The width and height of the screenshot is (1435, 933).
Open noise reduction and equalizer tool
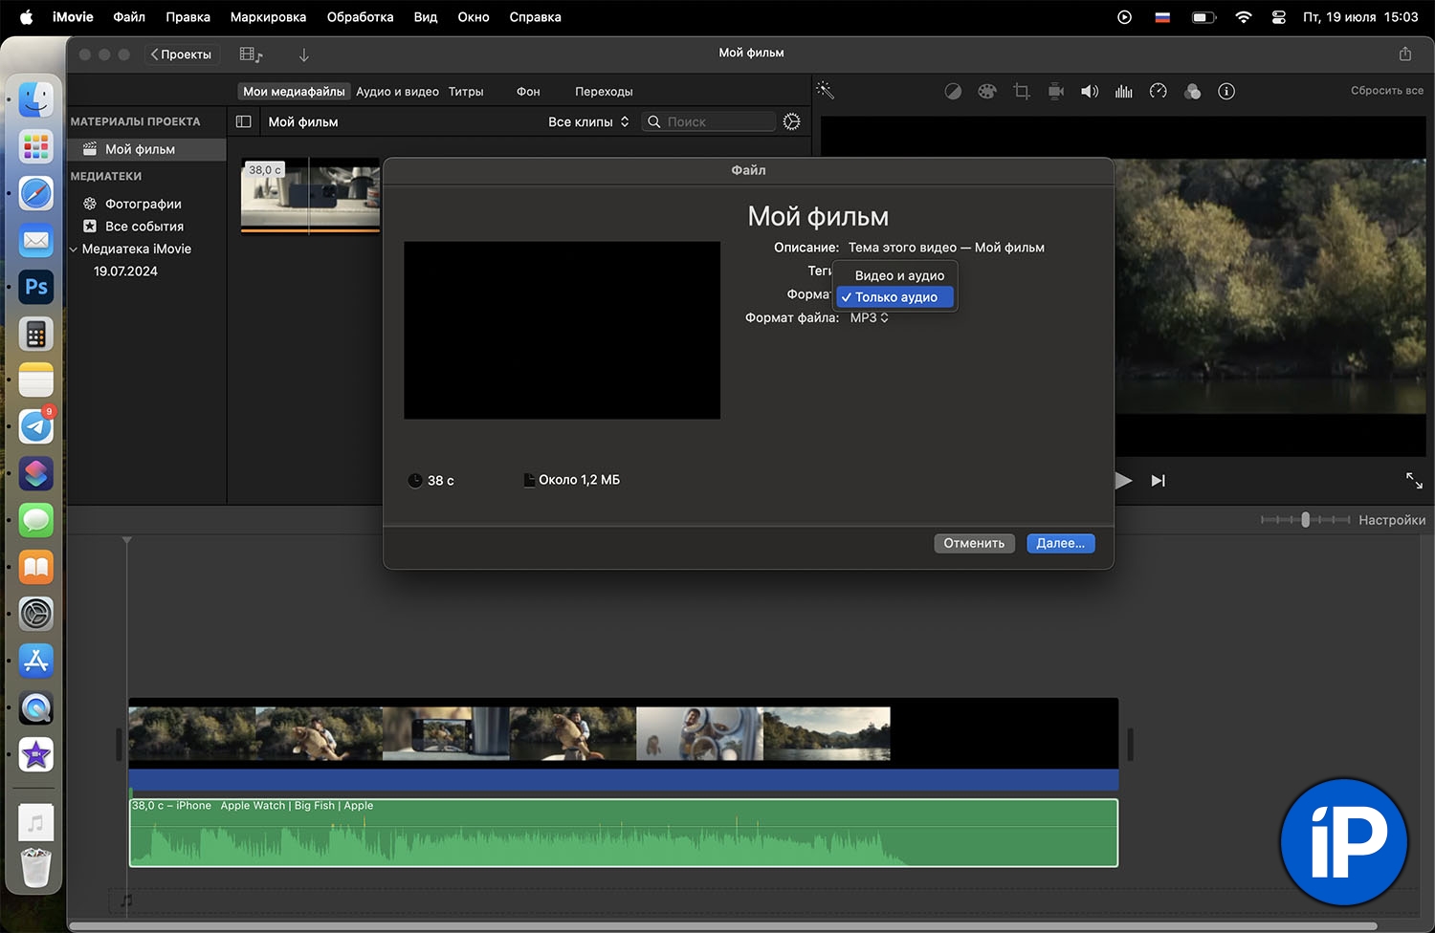click(x=1124, y=92)
